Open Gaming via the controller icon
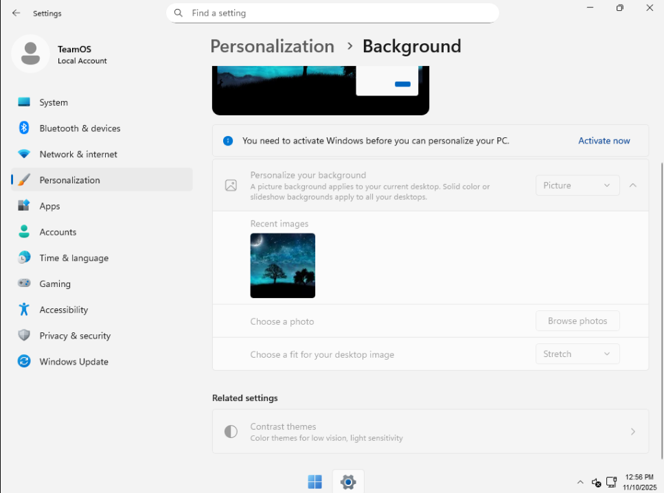 click(x=24, y=284)
